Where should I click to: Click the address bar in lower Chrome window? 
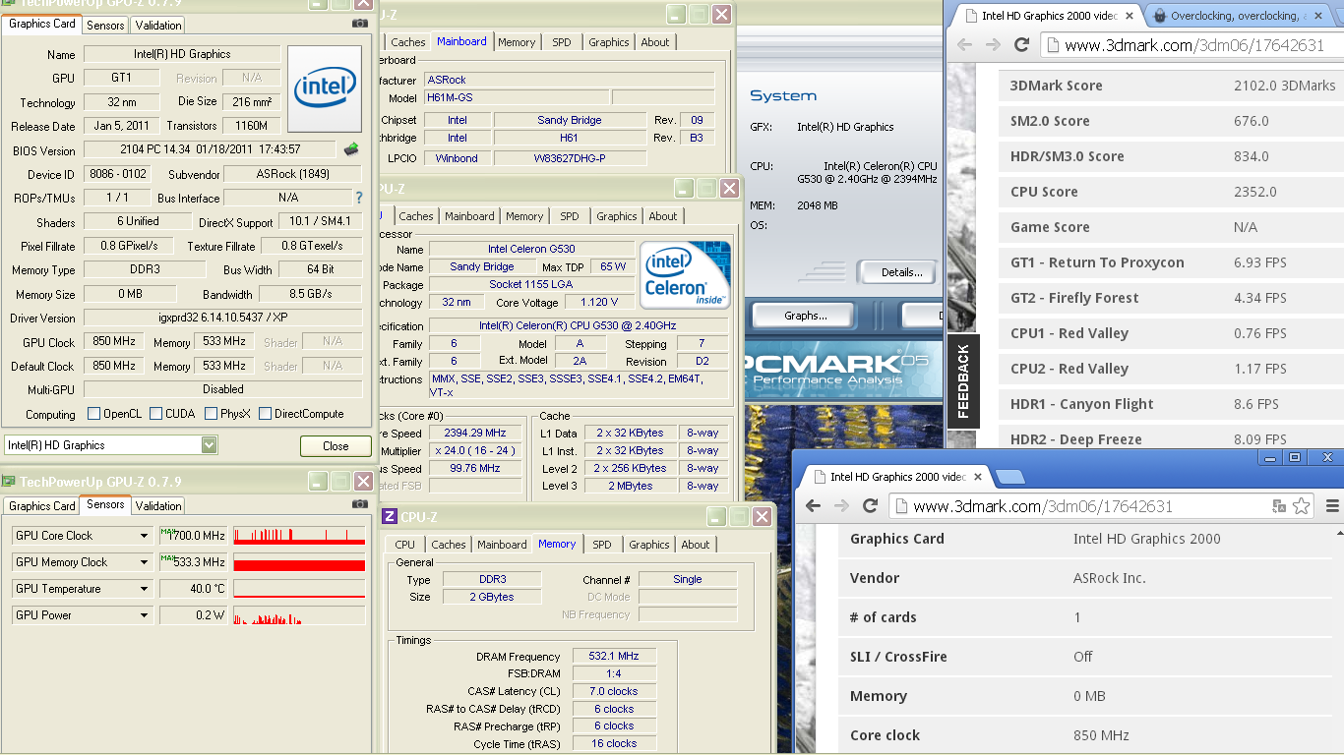click(1077, 506)
